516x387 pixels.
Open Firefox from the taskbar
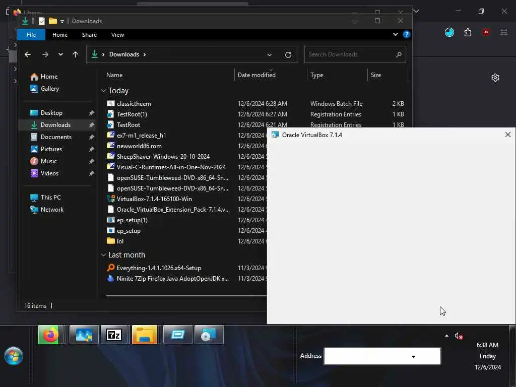tap(50, 335)
